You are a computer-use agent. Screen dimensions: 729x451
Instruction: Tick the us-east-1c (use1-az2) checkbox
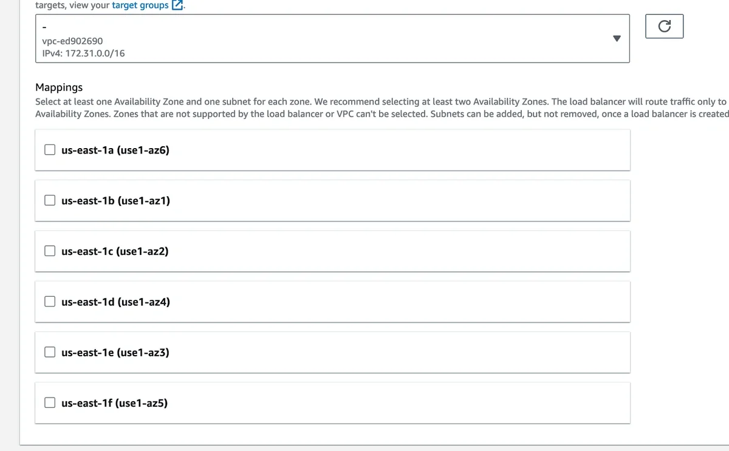coord(50,251)
